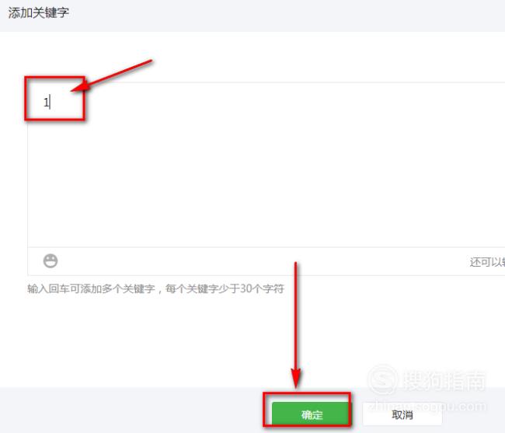This screenshot has width=505, height=433.
Task: Focus the keyword text area
Action: pos(266,165)
